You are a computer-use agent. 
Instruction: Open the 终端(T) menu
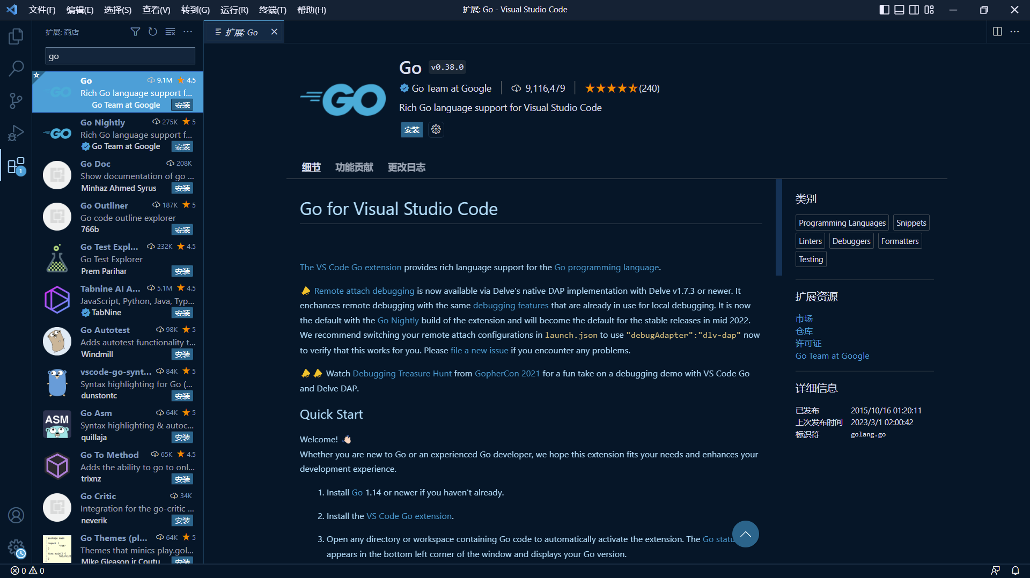(273, 10)
